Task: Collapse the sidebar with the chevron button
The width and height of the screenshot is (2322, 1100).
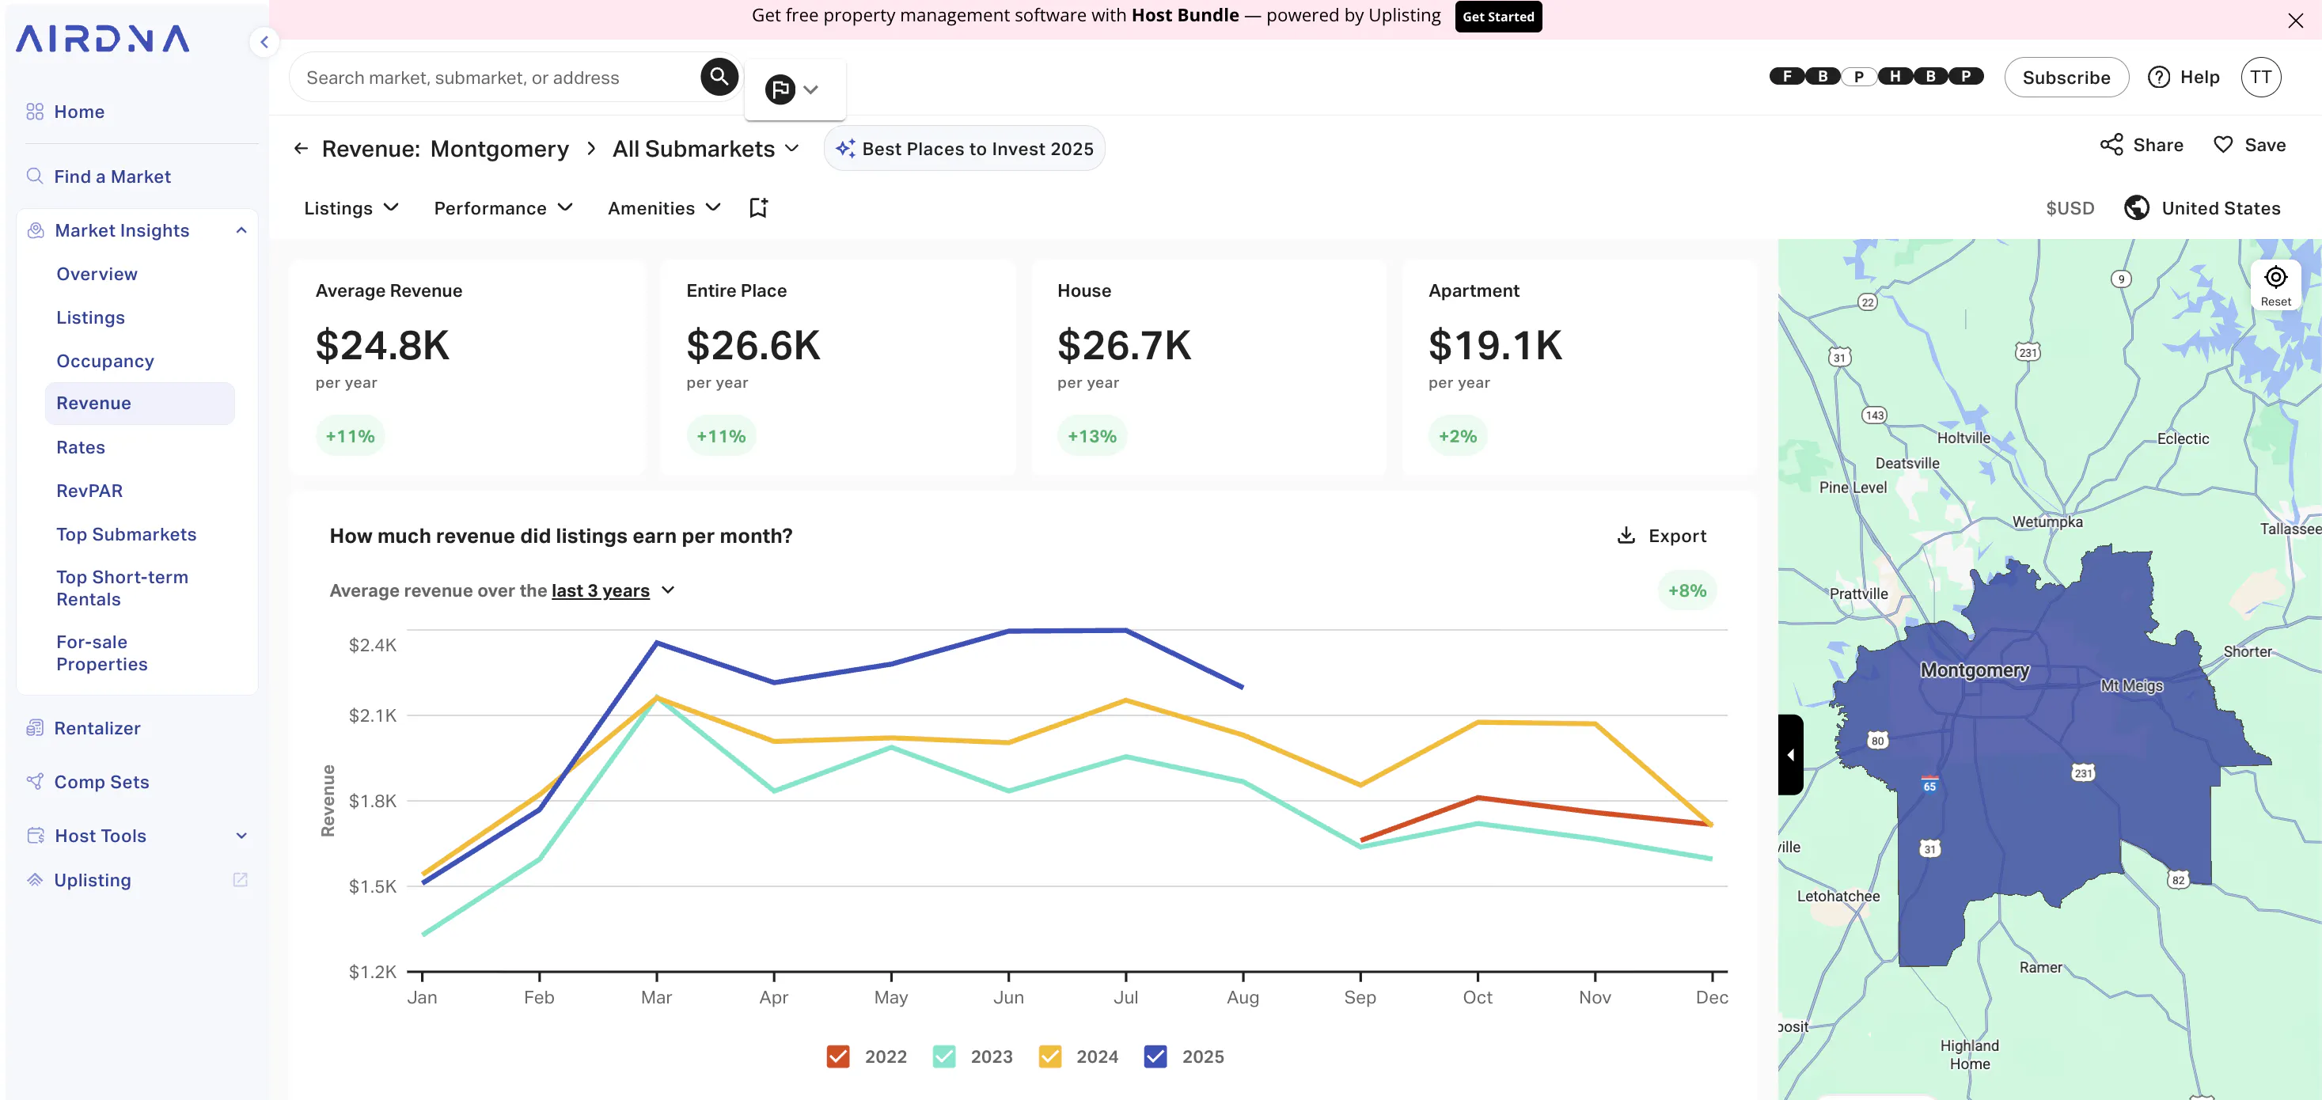Action: pos(264,41)
